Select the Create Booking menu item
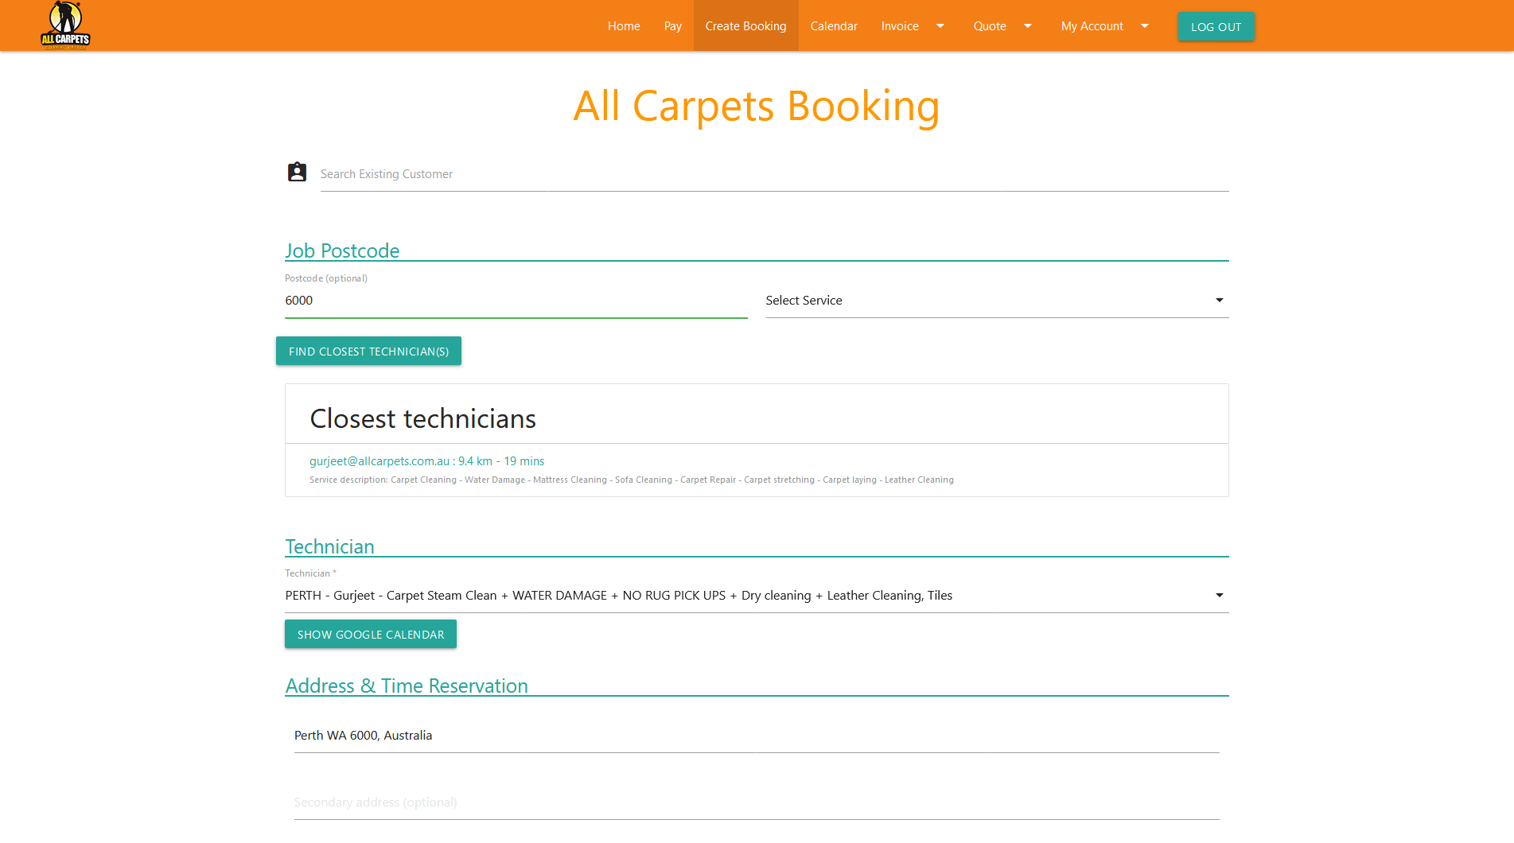 (745, 26)
